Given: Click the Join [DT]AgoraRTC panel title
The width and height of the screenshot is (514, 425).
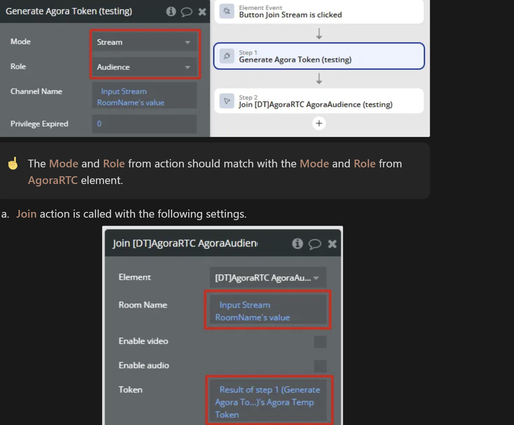Looking at the screenshot, I should click(x=185, y=243).
